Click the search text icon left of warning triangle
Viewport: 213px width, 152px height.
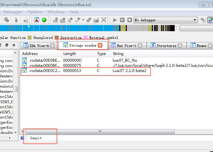pos(25,20)
